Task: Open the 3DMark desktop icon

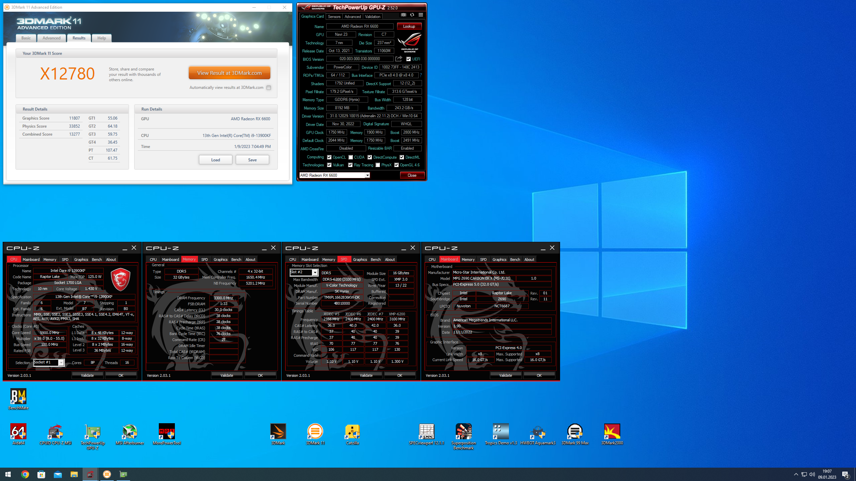Action: [x=278, y=434]
